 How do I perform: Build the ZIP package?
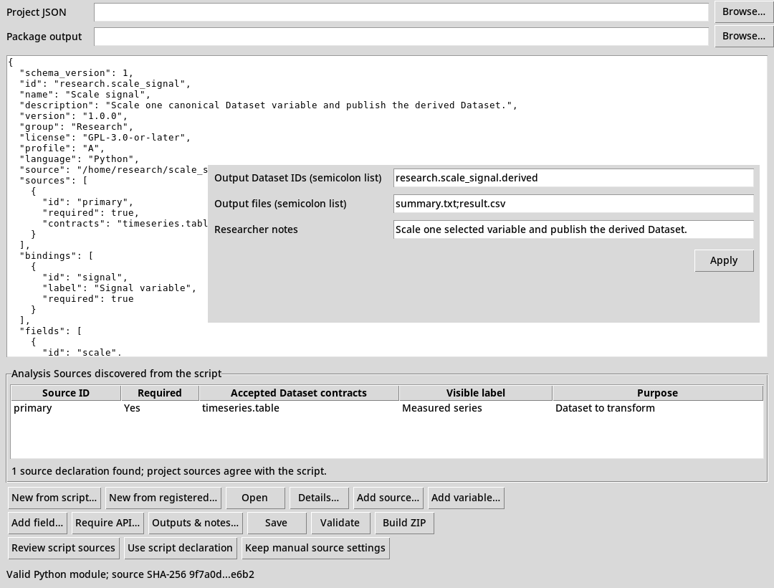(x=404, y=523)
